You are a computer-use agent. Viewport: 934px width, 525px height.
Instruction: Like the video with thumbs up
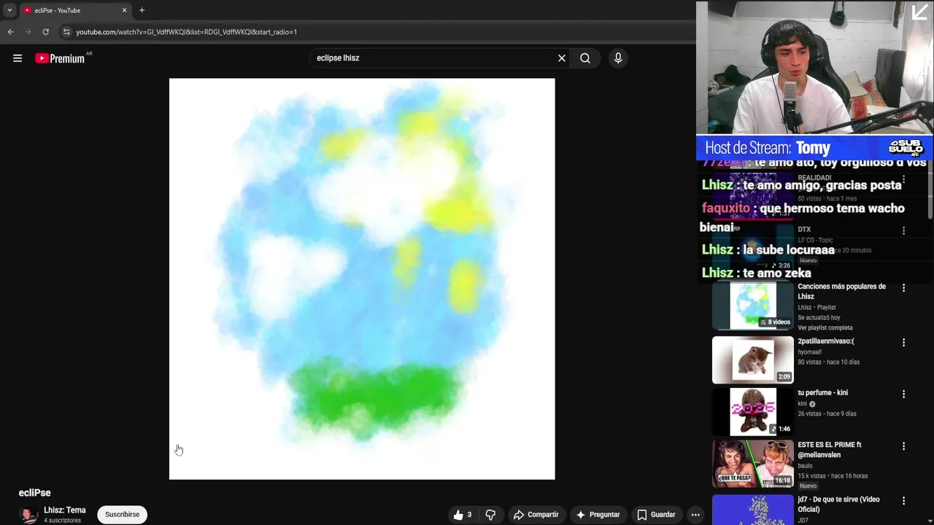[463, 515]
